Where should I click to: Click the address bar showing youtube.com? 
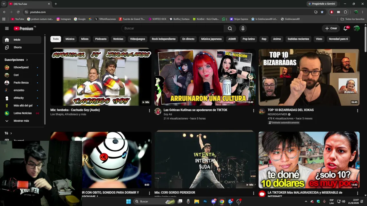168,12
